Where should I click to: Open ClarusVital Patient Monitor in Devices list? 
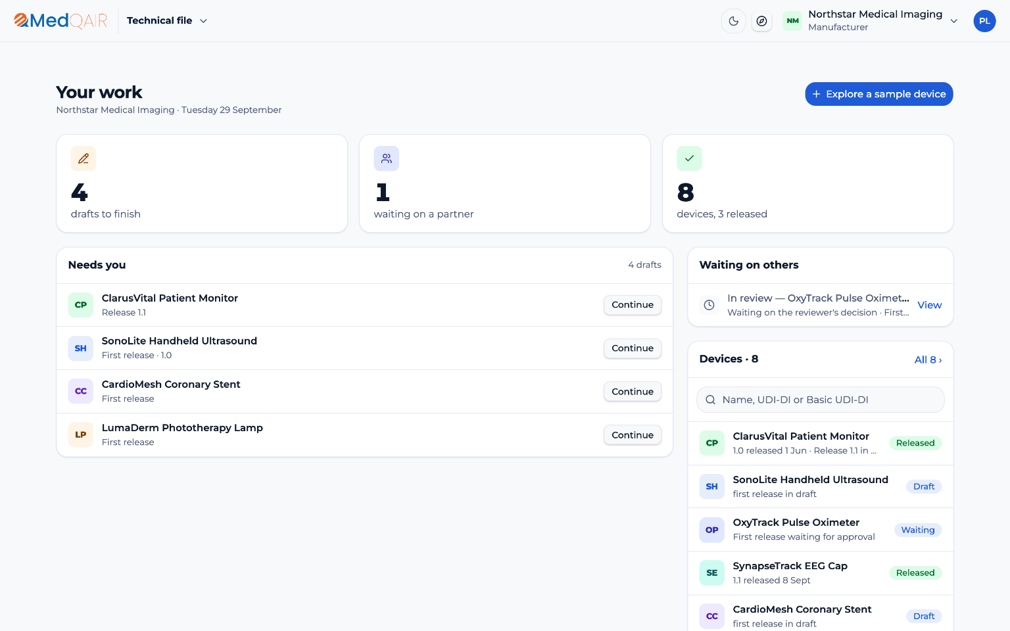click(x=821, y=443)
